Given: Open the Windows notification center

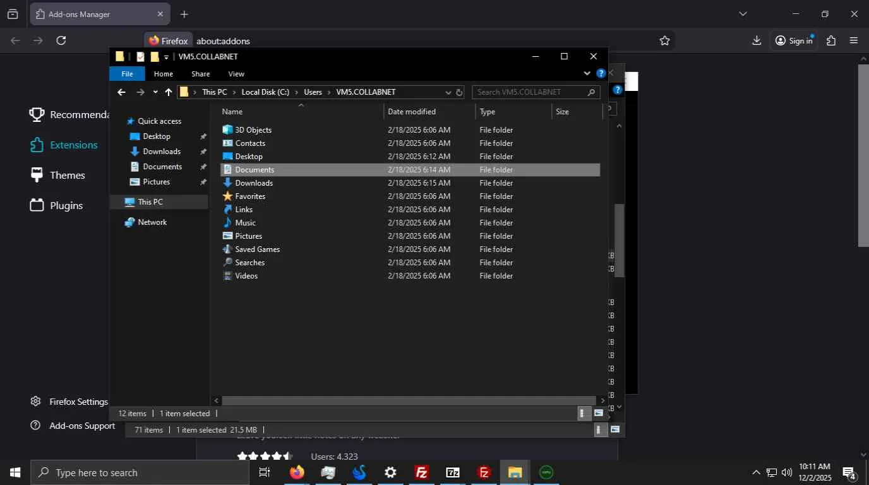Looking at the screenshot, I should point(849,473).
